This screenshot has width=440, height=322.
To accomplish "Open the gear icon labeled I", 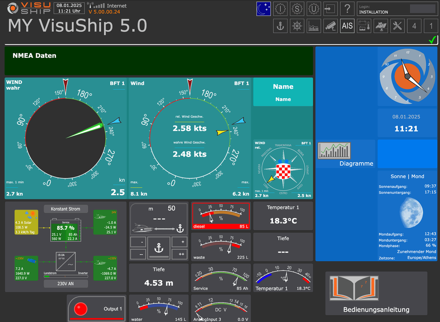I will point(280,9).
